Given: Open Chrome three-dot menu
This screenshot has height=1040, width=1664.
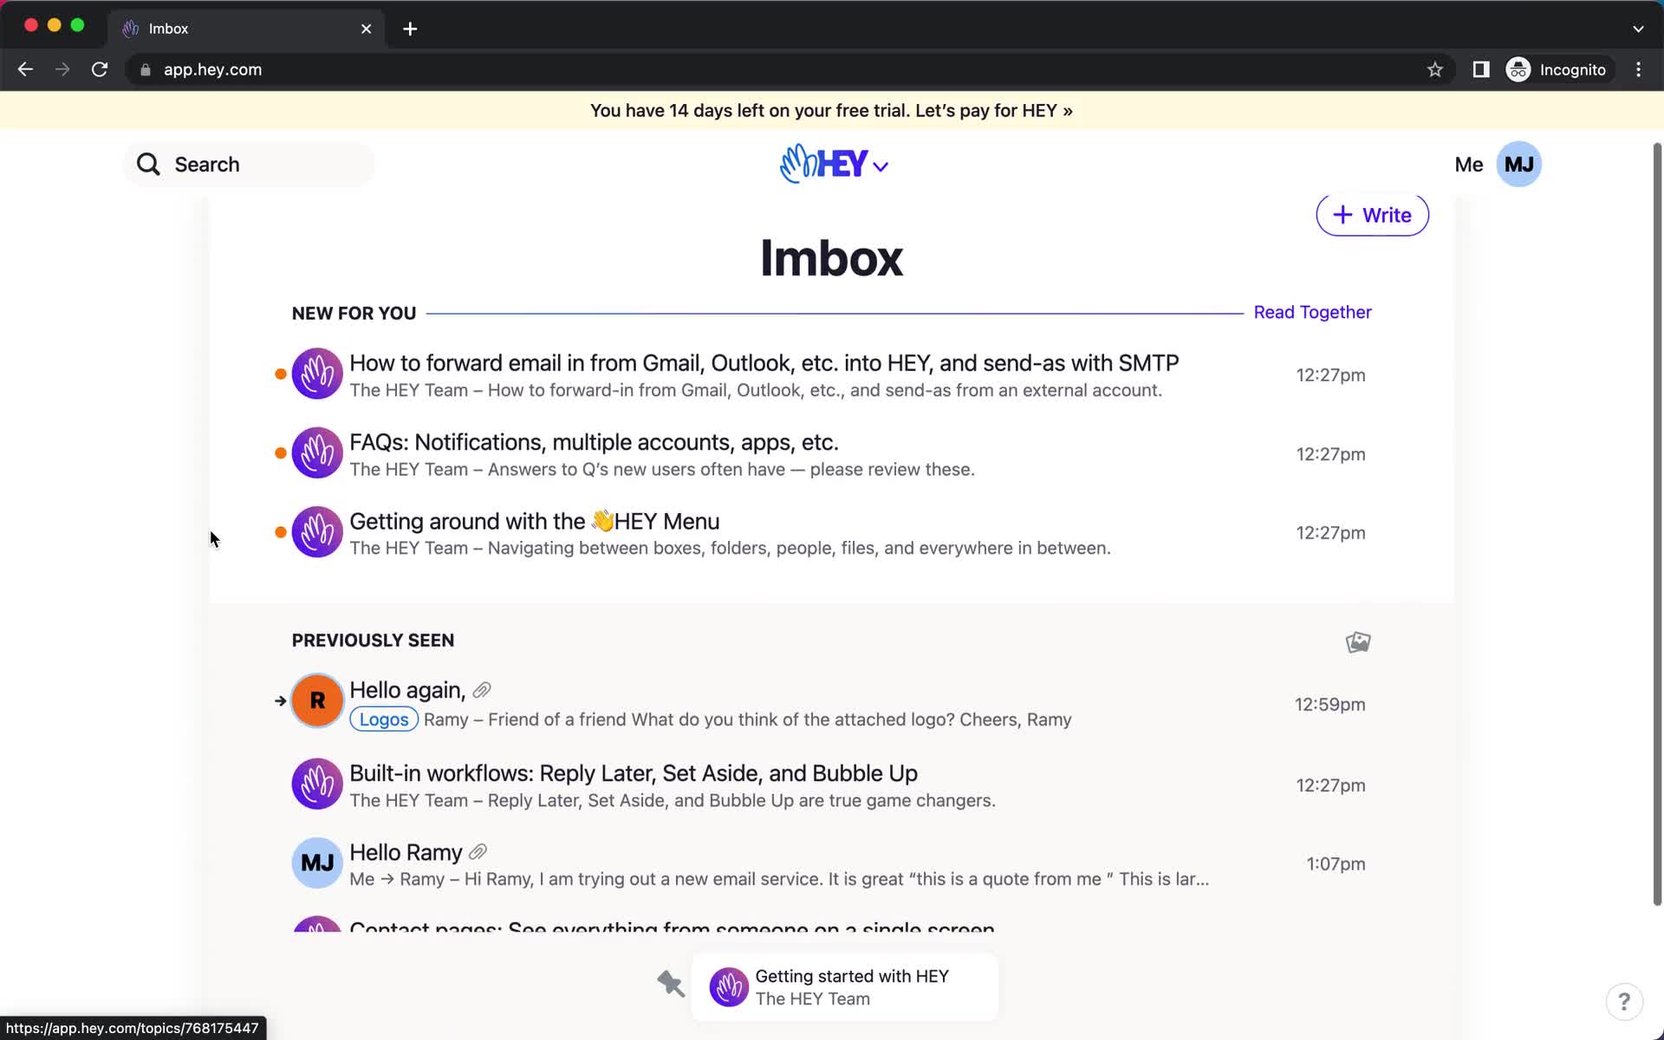Looking at the screenshot, I should 1638,69.
